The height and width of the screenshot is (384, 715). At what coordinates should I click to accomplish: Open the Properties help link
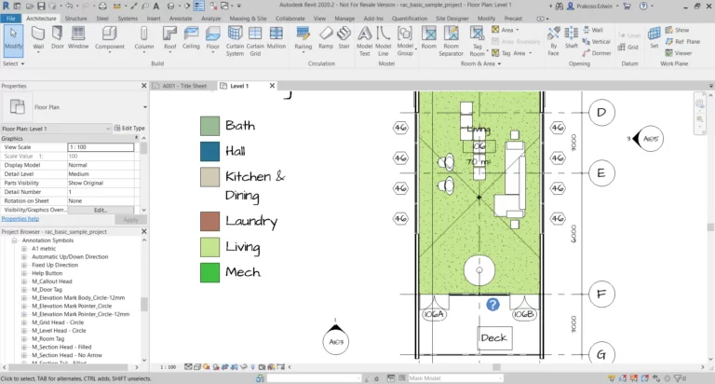[20, 218]
